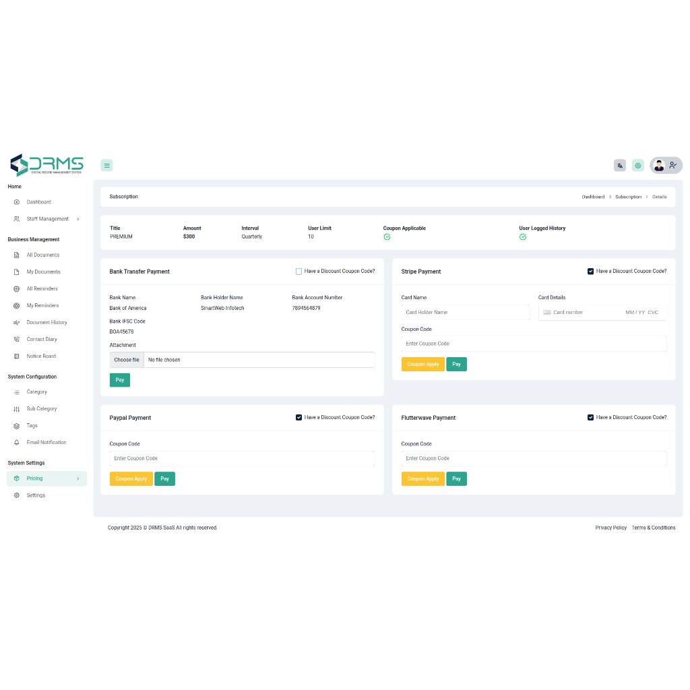The height and width of the screenshot is (690, 690).
Task: Click the Pricing cube icon
Action: pyautogui.click(x=17, y=478)
